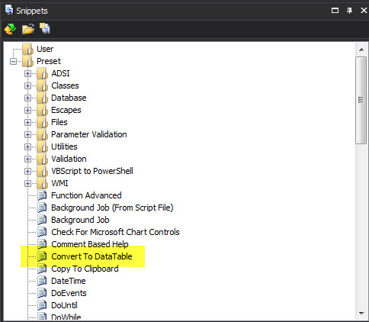Pin the Snippets panel with pushpin icon
Image resolution: width=369 pixels, height=322 pixels.
pos(349,11)
